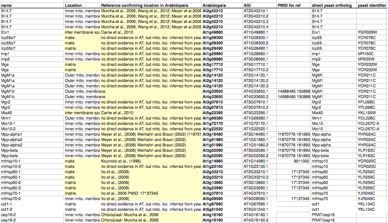Viewport: 388px width, 223px height.
Task: Click the oct1-1 cell in name column
Action: (x=7, y=205)
